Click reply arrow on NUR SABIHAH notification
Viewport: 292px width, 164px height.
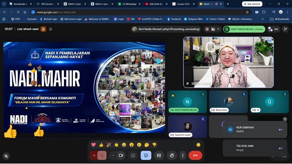pyautogui.click(x=281, y=129)
